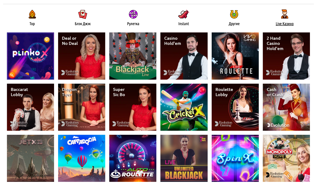
Task: Open the Casino Hold'em tile
Action: pos(184,56)
